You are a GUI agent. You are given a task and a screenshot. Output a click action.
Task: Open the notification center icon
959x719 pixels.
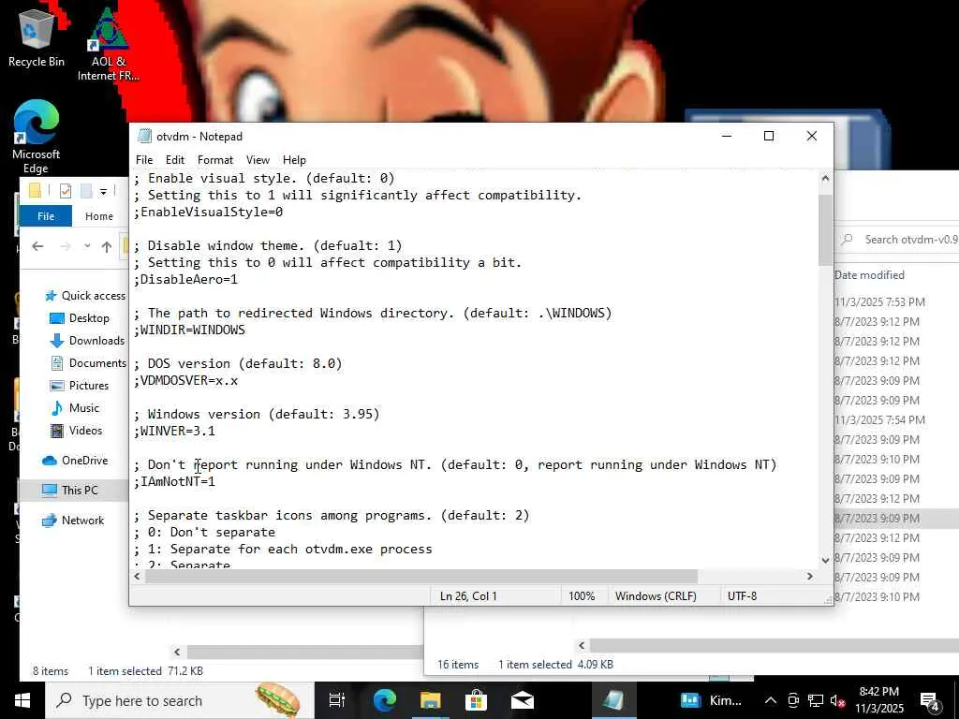(x=930, y=701)
